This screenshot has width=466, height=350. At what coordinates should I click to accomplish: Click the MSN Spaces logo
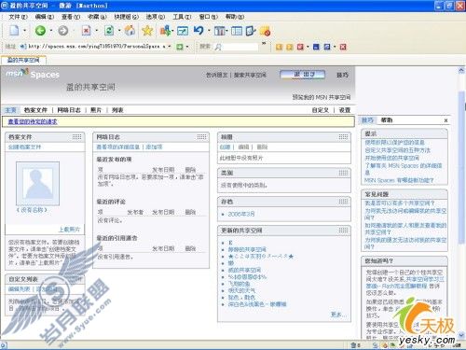point(33,74)
